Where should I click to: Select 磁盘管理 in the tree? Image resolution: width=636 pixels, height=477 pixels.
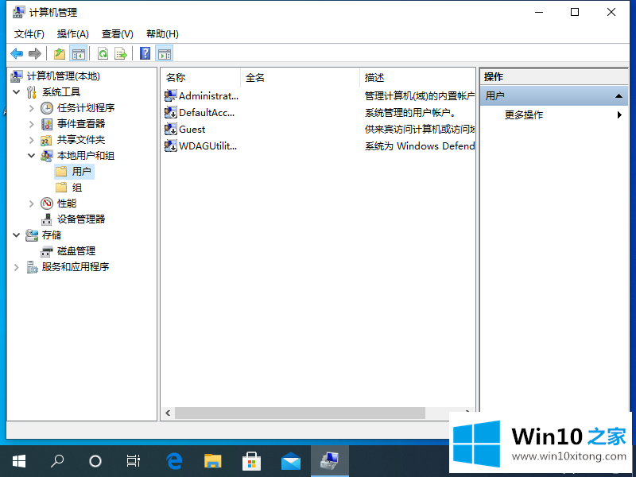pos(76,250)
